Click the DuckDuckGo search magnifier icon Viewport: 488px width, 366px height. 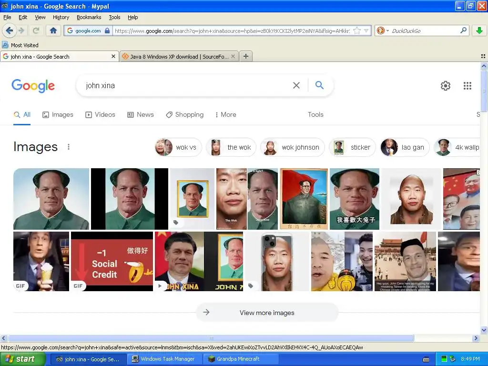point(463,30)
